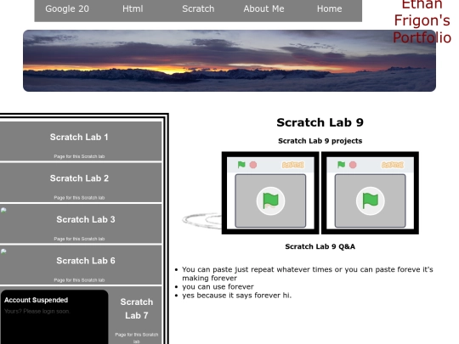Click the sunset mountain banner image
This screenshot has height=344, width=459.
click(x=229, y=60)
